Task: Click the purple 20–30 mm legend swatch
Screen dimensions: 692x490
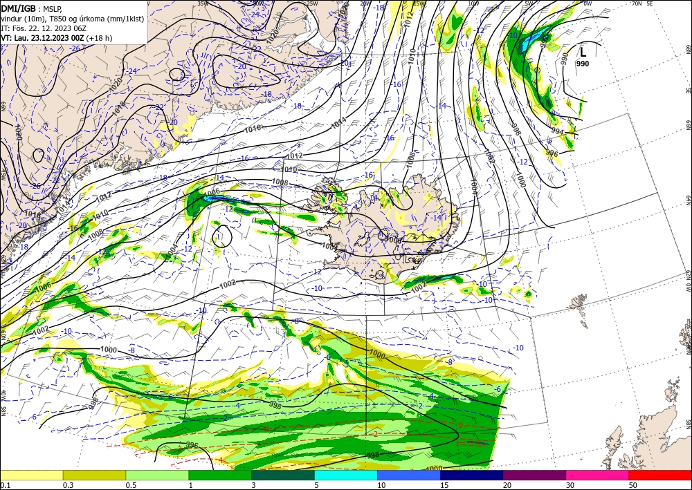Action: click(534, 475)
